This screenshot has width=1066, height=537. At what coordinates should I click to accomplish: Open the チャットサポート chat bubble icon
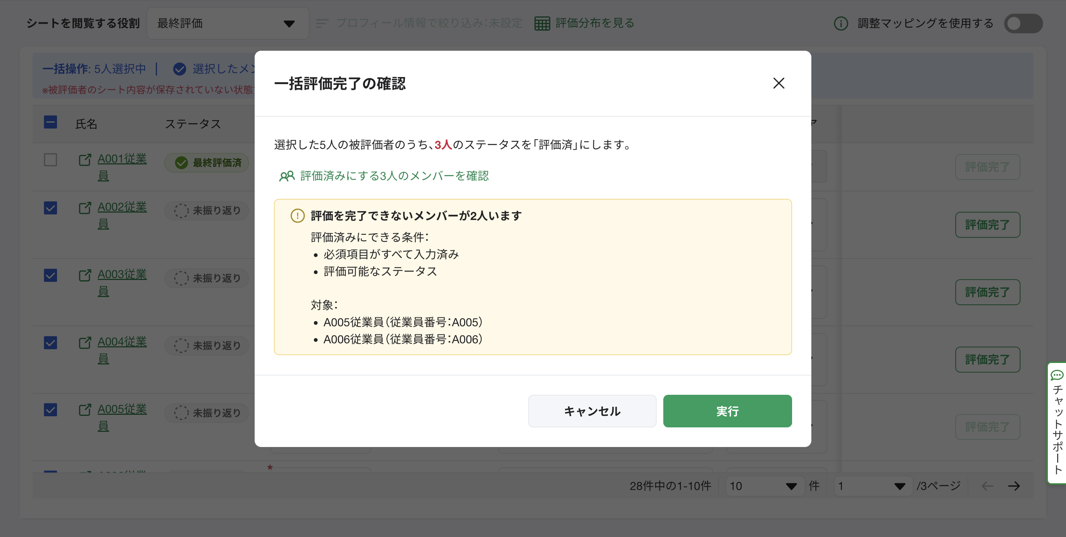1056,375
